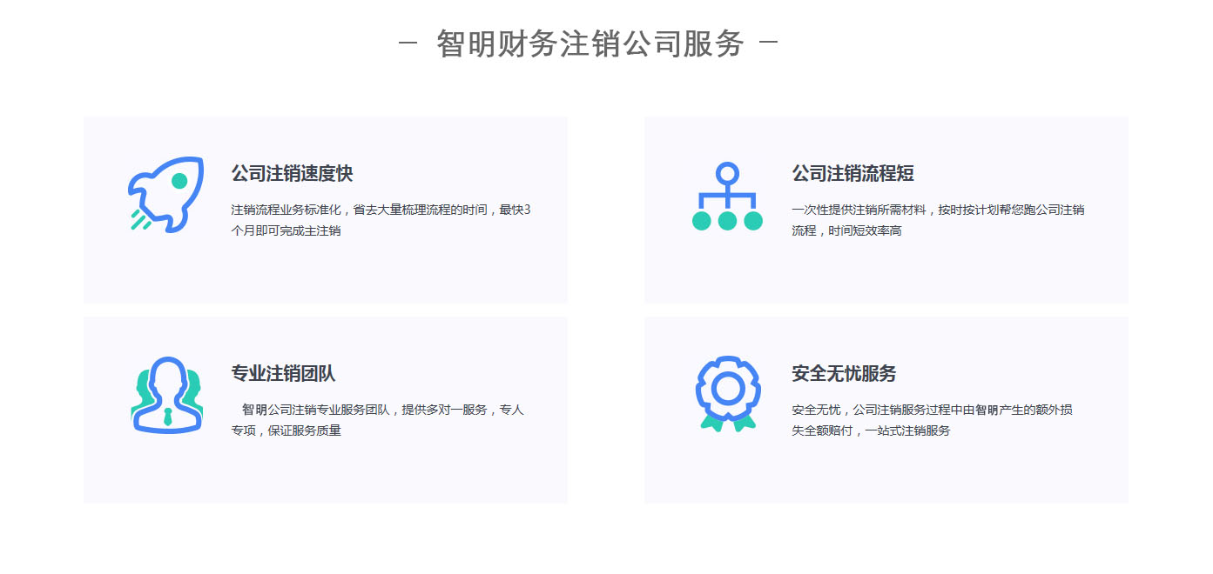Screen dimensions: 1213x574
Task: Click the page title 智明财务注销公司服务
Action: (x=590, y=43)
